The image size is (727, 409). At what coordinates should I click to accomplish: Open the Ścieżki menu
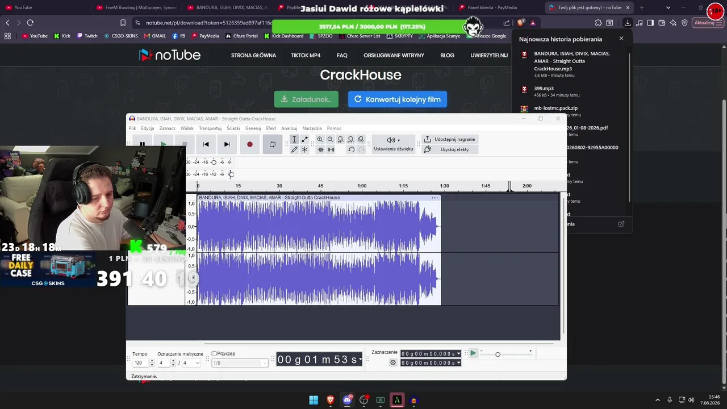[233, 128]
